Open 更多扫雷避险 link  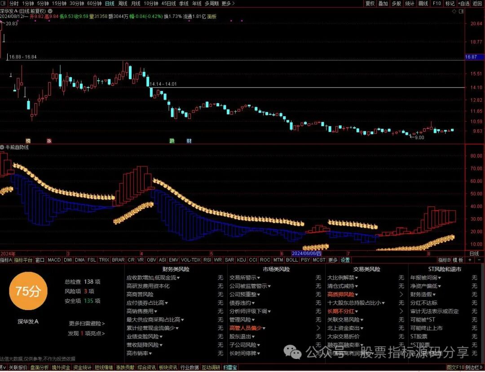tap(87, 324)
